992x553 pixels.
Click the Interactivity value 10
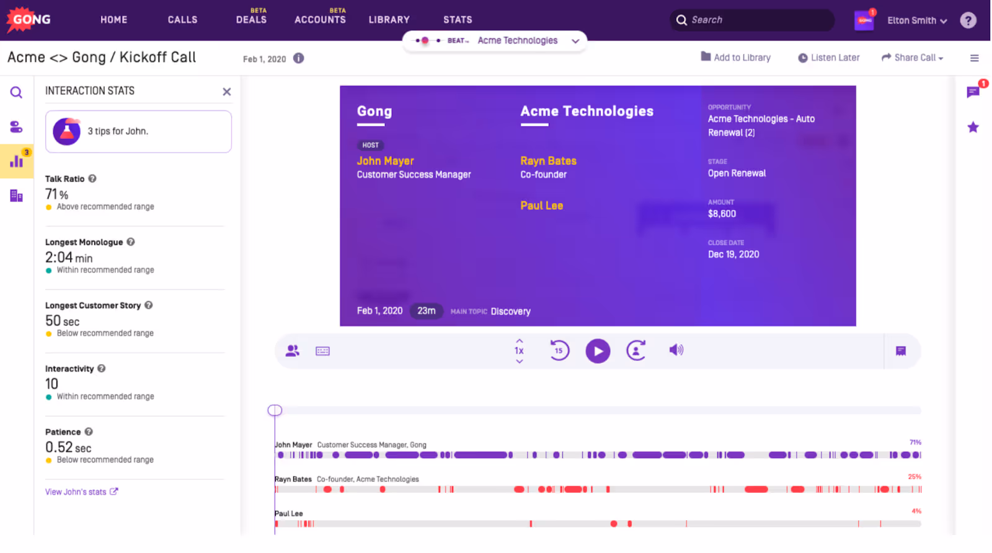click(51, 384)
